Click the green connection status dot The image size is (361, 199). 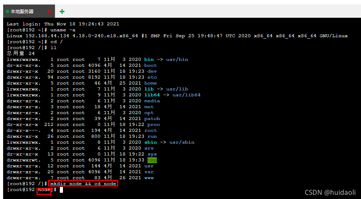(7, 11)
